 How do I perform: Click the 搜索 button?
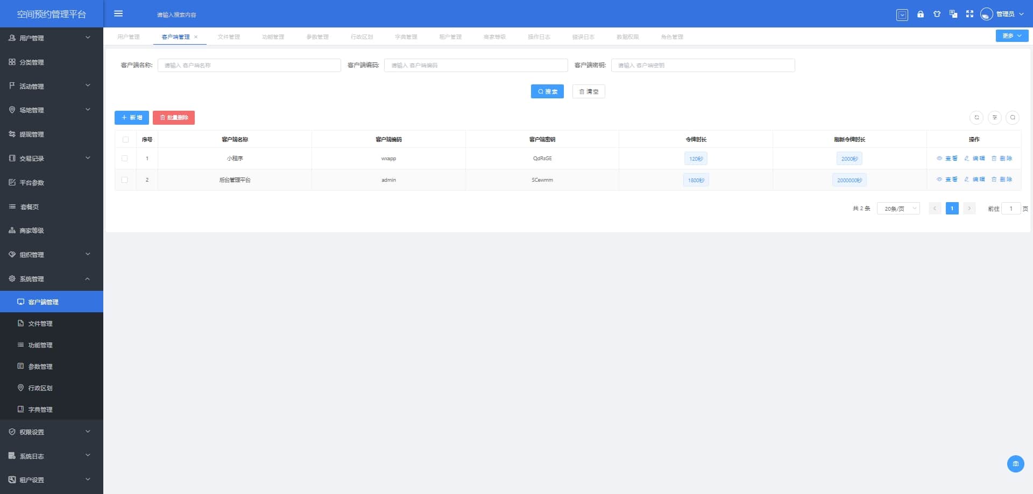click(547, 91)
